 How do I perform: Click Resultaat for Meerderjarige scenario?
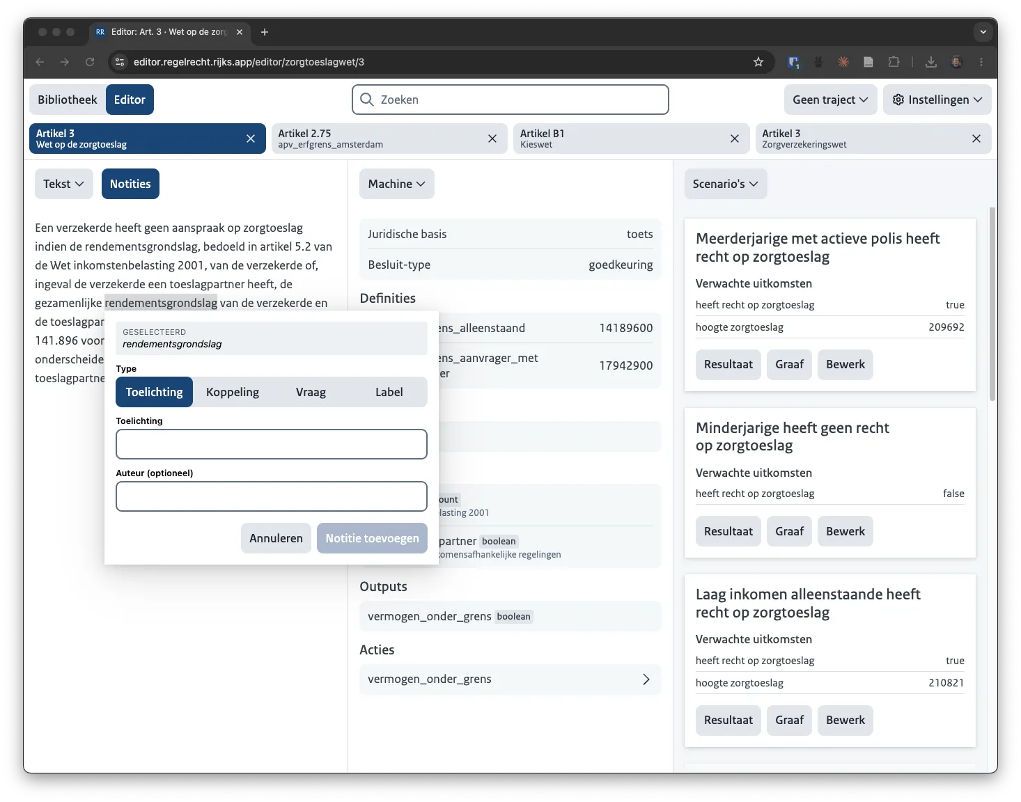pos(728,365)
